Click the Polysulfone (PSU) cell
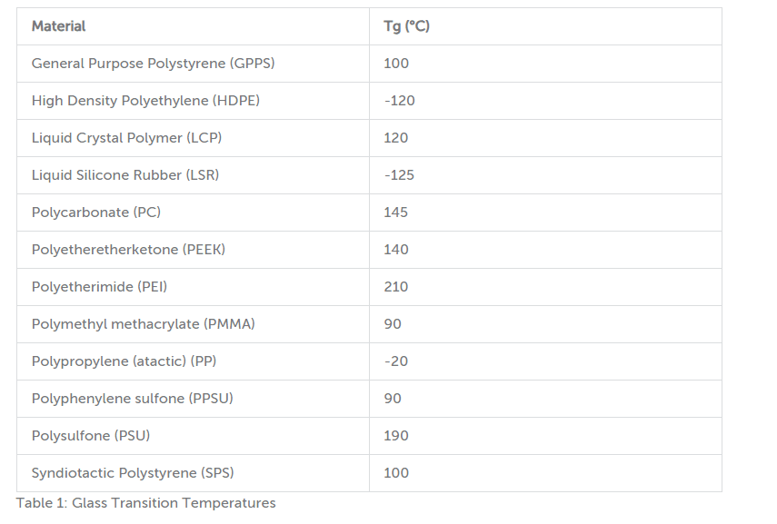Viewport: 777px width, 524px height. coord(193,436)
